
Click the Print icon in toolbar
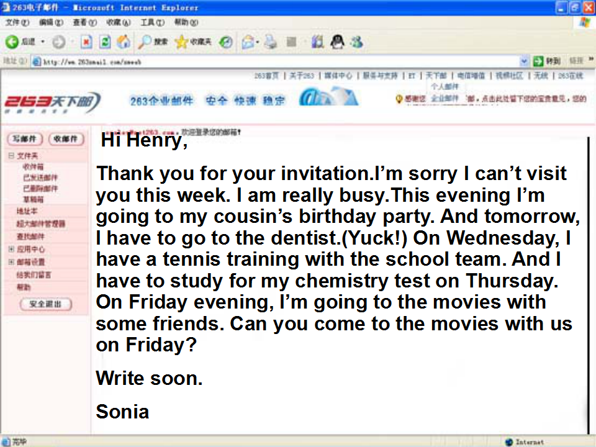[x=270, y=42]
